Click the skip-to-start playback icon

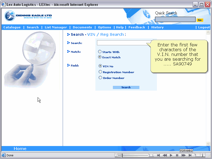pos(158,155)
